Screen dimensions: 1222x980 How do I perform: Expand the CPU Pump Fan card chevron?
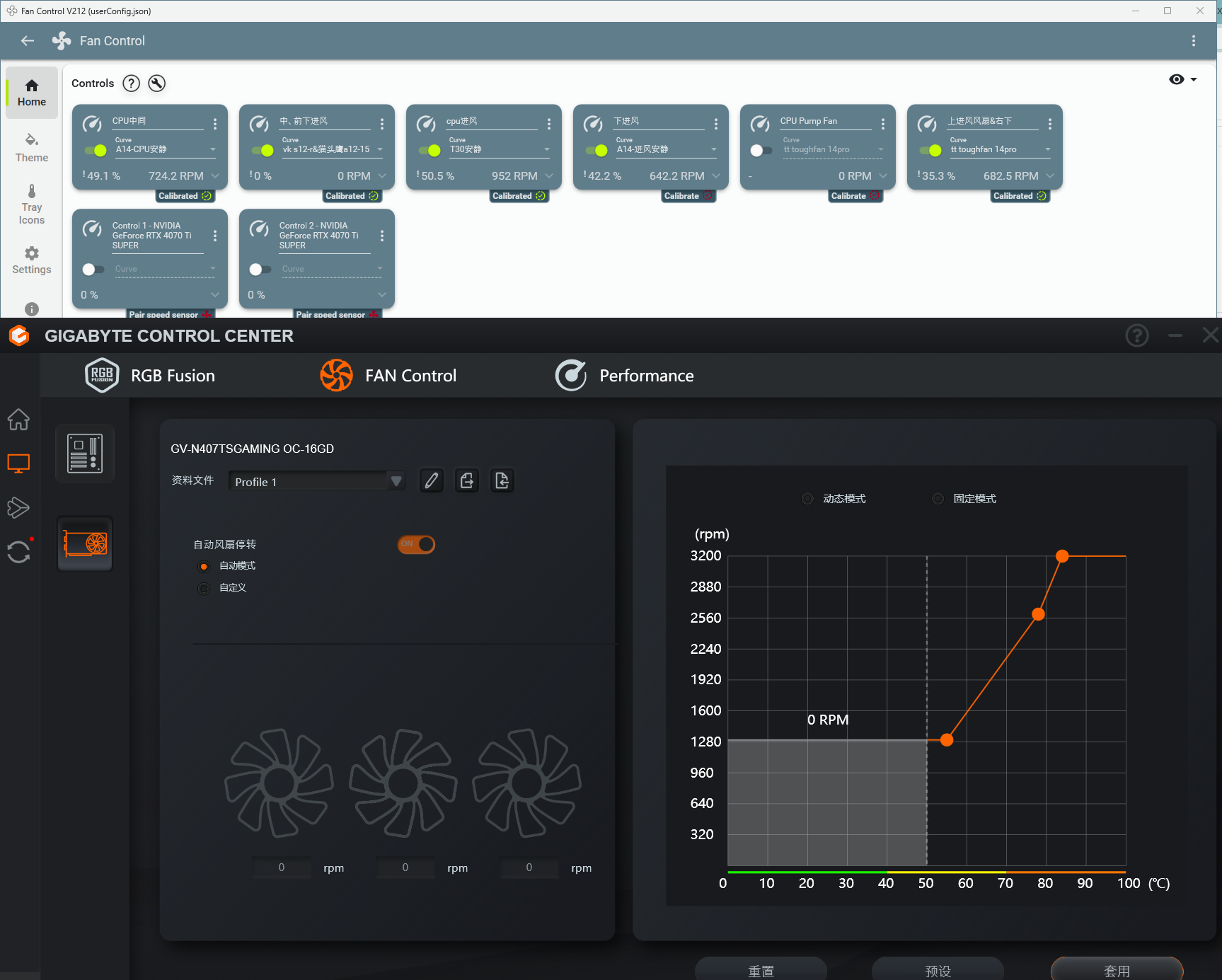click(x=883, y=175)
